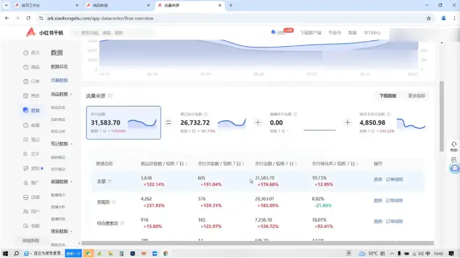The height and width of the screenshot is (258, 460).
Task: Open 店铺 shop icon in sidebar
Action: tap(26, 197)
